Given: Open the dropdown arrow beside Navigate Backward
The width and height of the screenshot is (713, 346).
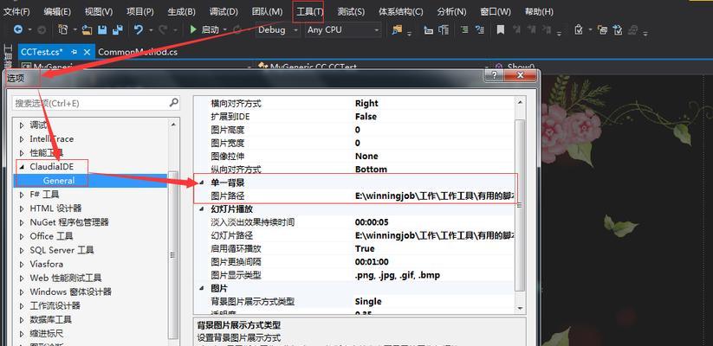Looking at the screenshot, I should pos(30,29).
